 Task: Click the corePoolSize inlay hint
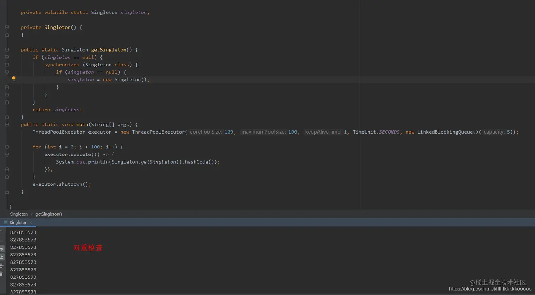pyautogui.click(x=206, y=132)
